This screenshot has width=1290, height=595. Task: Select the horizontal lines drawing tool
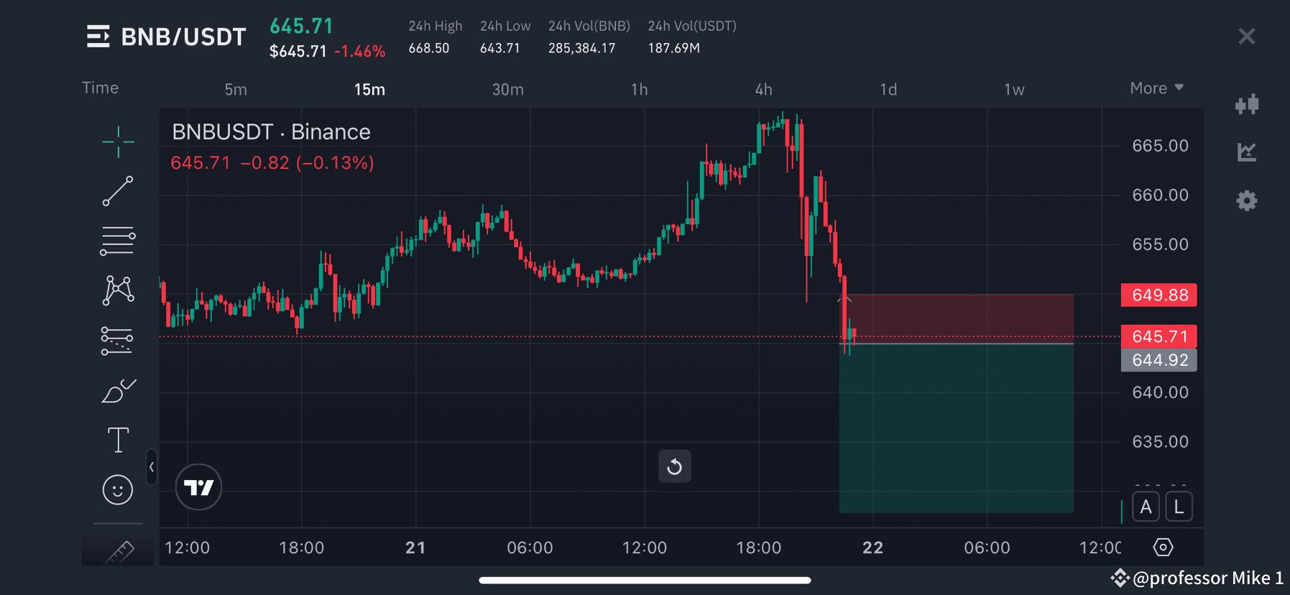117,239
